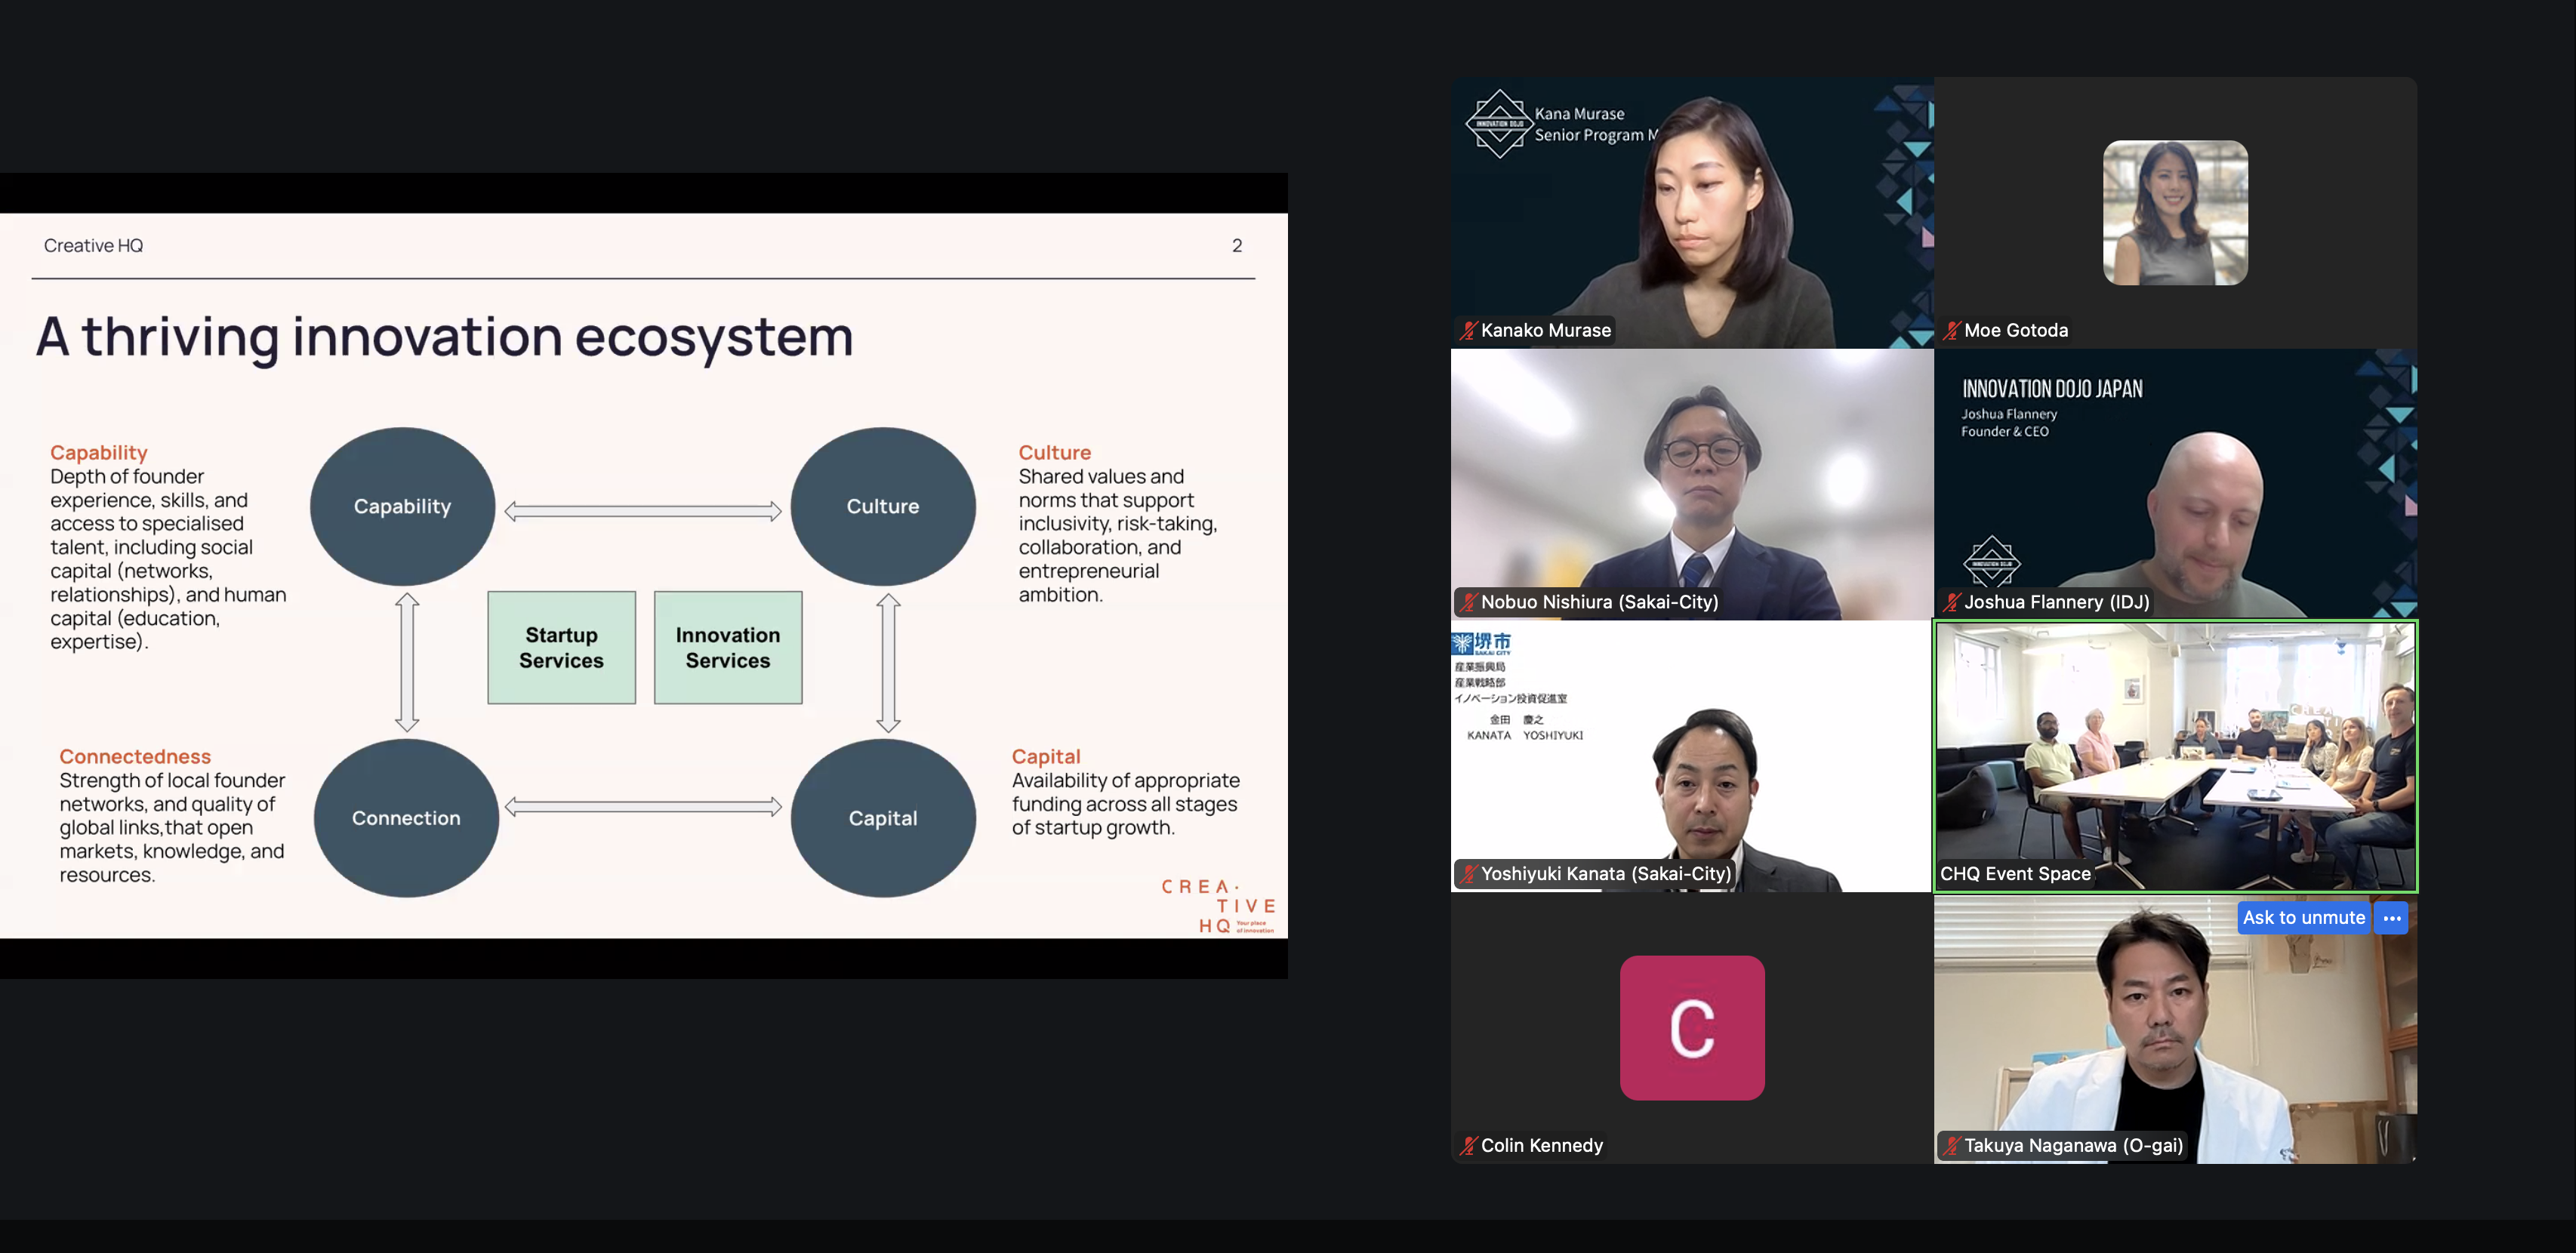Click muted mic icon beside Nobuo Nishiura
The height and width of the screenshot is (1253, 2576).
(x=1468, y=602)
